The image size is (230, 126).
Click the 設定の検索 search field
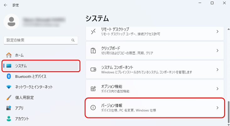click(x=41, y=40)
